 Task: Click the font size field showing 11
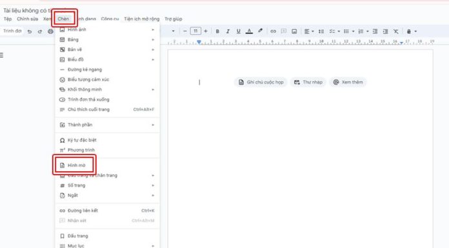[195, 31]
